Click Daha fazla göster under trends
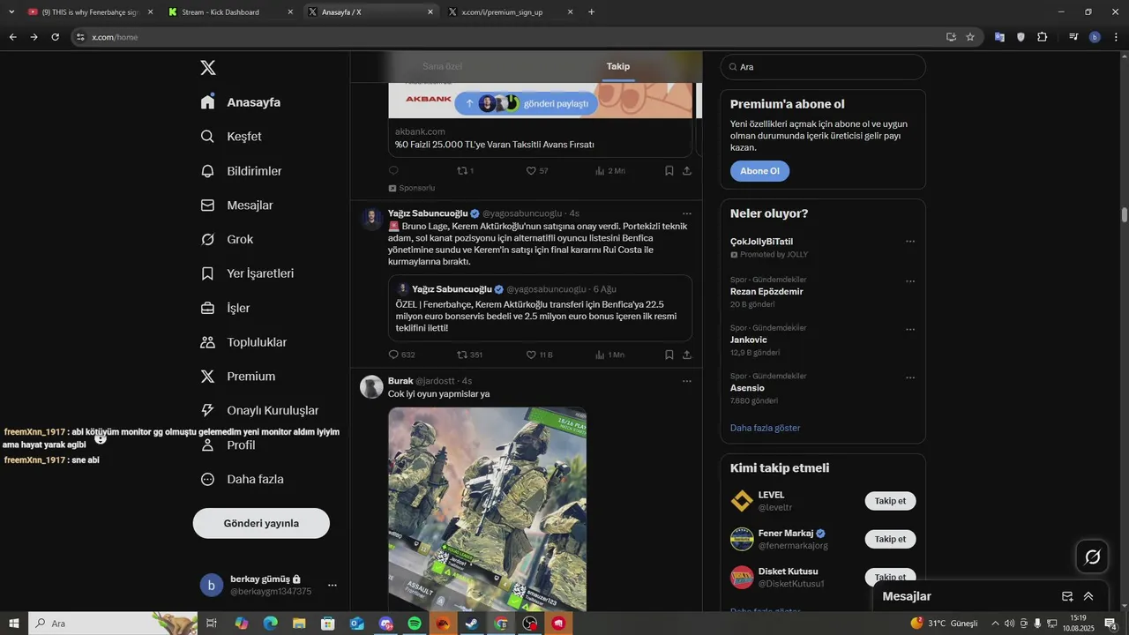Image resolution: width=1129 pixels, height=635 pixels. click(765, 428)
